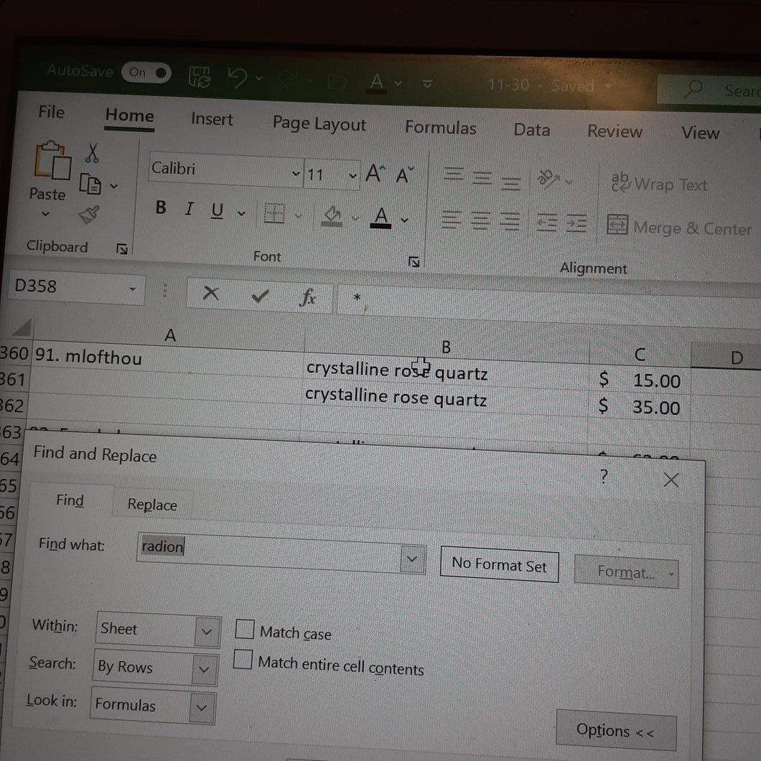The width and height of the screenshot is (761, 761).
Task: Confirm the entry with the checkmark
Action: click(260, 295)
